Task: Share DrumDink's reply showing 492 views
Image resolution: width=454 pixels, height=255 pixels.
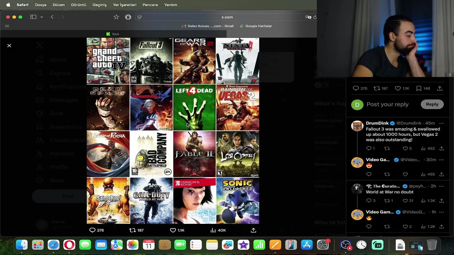Action: tap(442, 148)
